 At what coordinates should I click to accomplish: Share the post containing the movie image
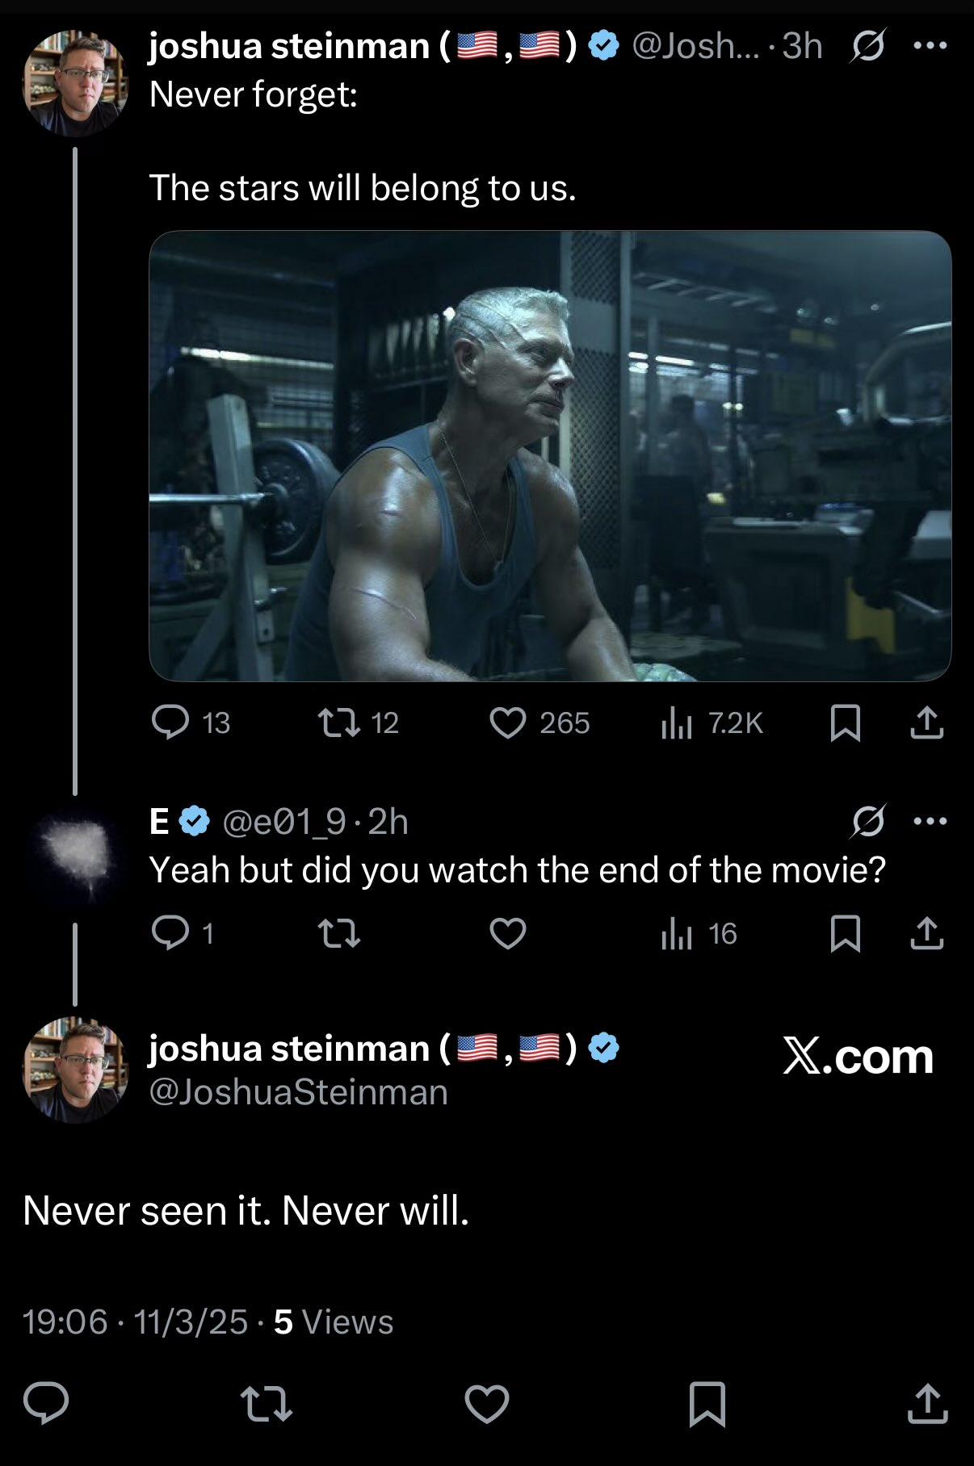coord(926,723)
